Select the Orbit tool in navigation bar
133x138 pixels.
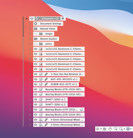click(98, 129)
